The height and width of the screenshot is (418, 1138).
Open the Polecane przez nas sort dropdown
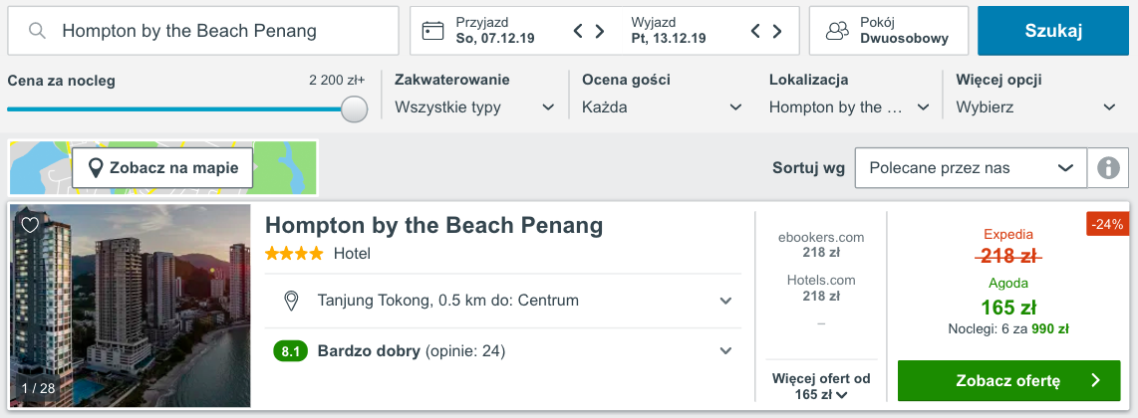tap(971, 168)
